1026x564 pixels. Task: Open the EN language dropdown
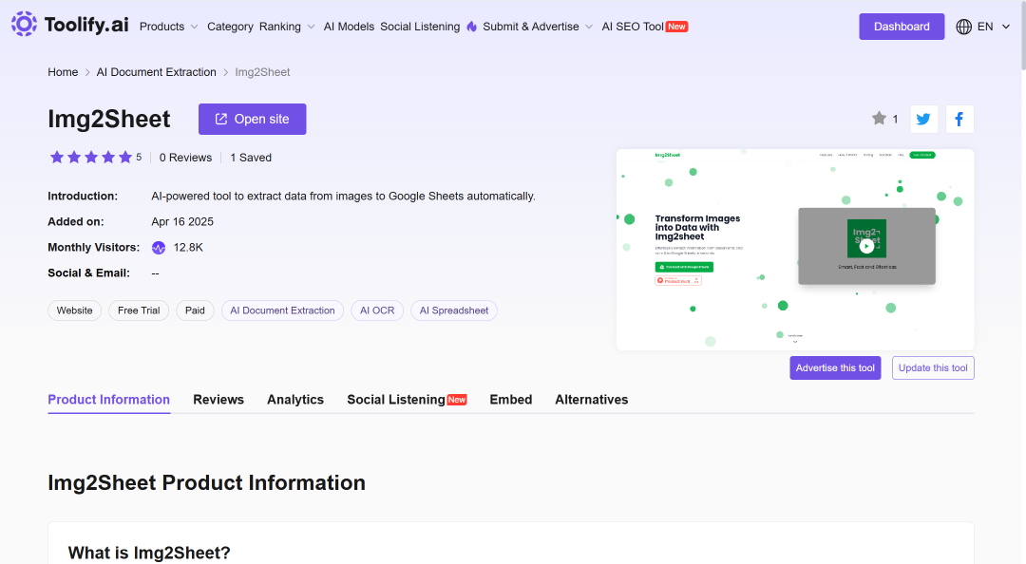coord(994,27)
